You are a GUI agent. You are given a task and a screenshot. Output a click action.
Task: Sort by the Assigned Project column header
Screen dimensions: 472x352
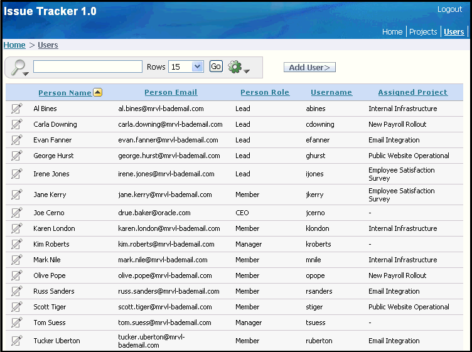[x=412, y=92]
